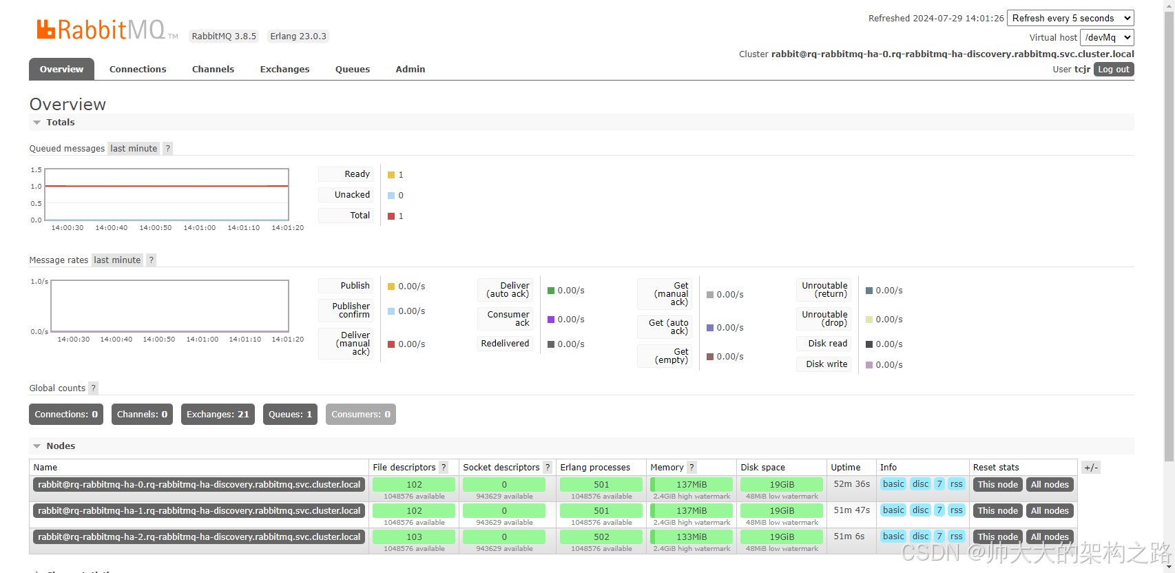Click the Message rates chart

169,306
